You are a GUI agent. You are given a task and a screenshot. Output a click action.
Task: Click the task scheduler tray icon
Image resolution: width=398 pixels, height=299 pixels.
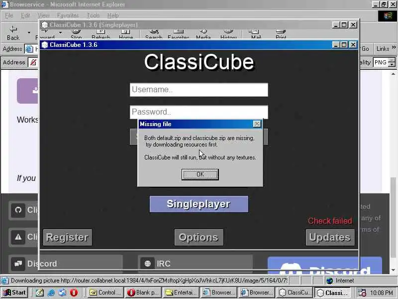(362, 293)
